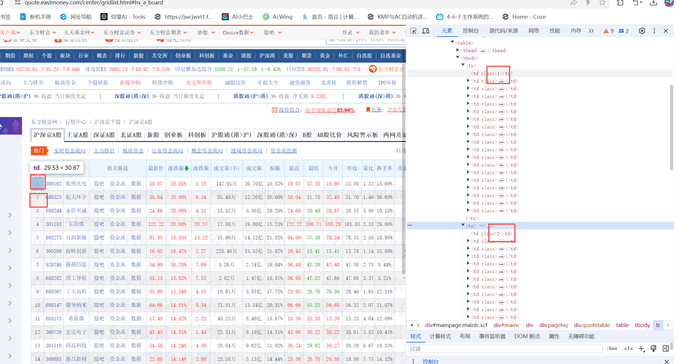Toggle the computed styles sidebar icon
The image size is (677, 364).
coord(666,348)
